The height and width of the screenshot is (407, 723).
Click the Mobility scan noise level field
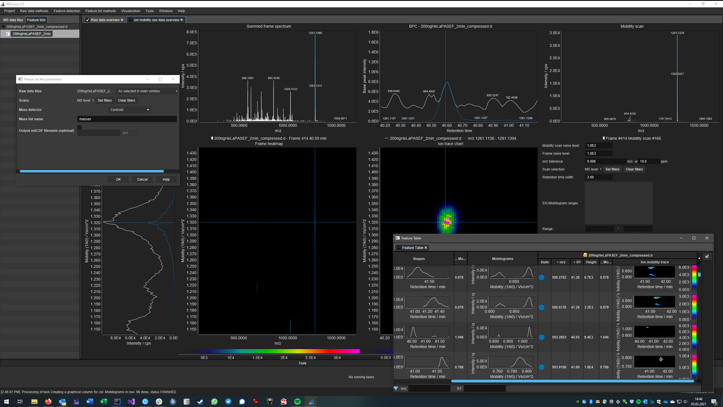(x=599, y=146)
